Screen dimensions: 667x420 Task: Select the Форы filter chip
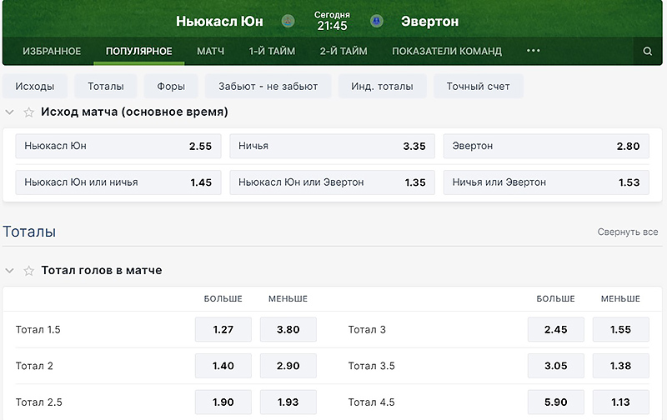pos(171,87)
